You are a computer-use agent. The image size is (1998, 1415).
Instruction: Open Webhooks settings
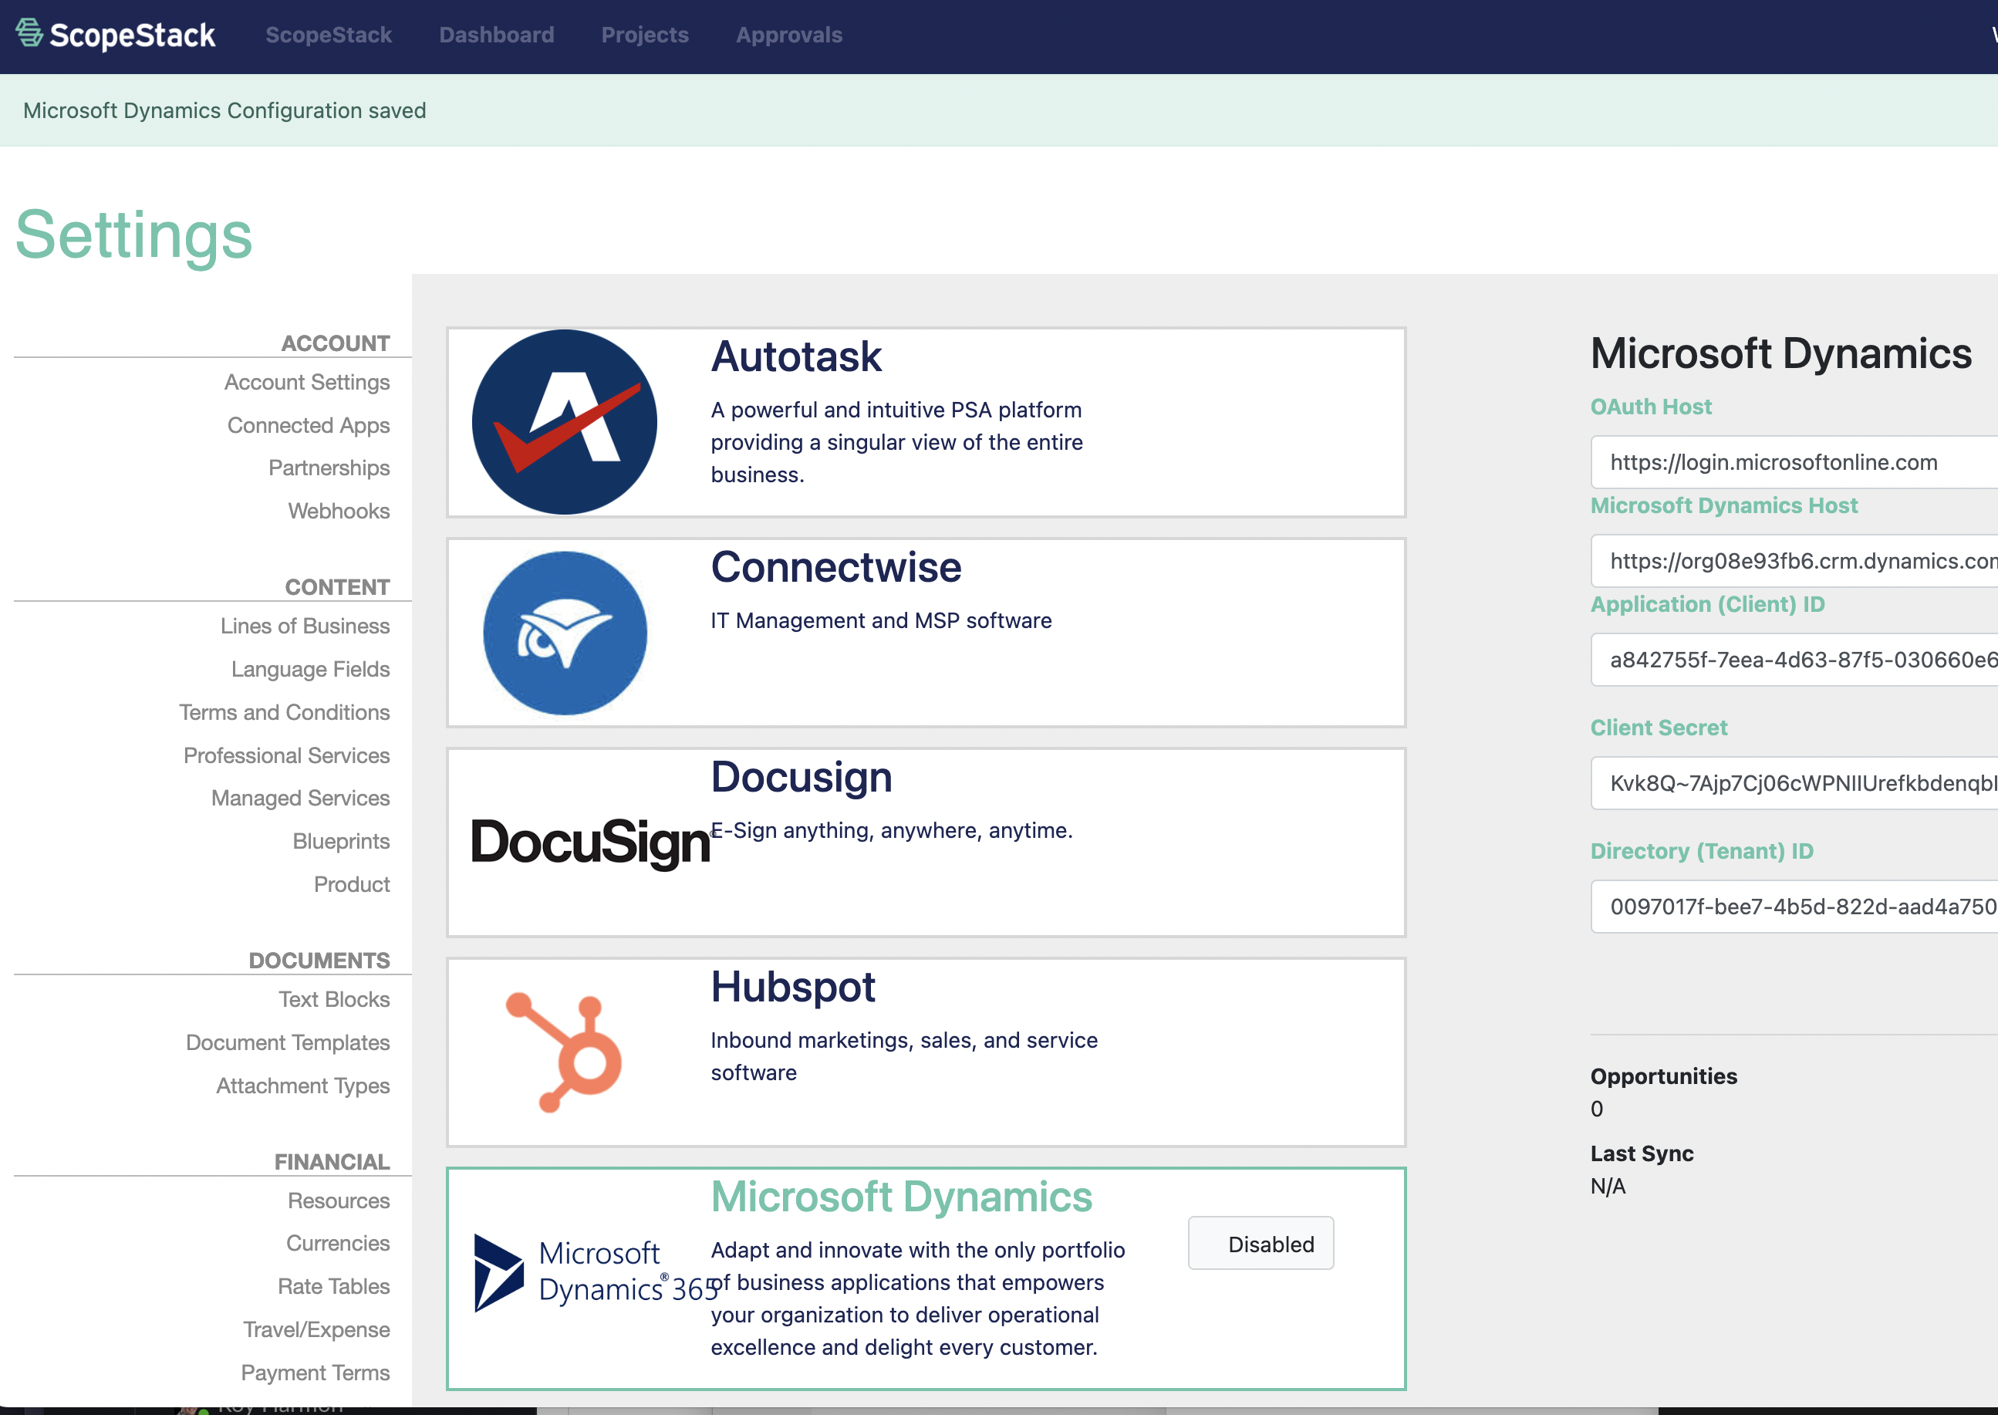click(x=339, y=511)
